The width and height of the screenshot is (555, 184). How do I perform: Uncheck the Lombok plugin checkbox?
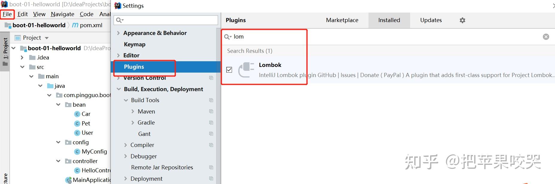point(229,70)
